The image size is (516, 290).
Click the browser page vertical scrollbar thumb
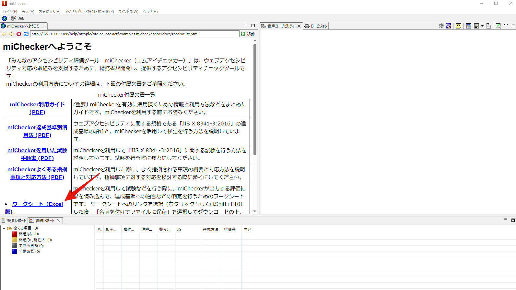tap(255, 99)
